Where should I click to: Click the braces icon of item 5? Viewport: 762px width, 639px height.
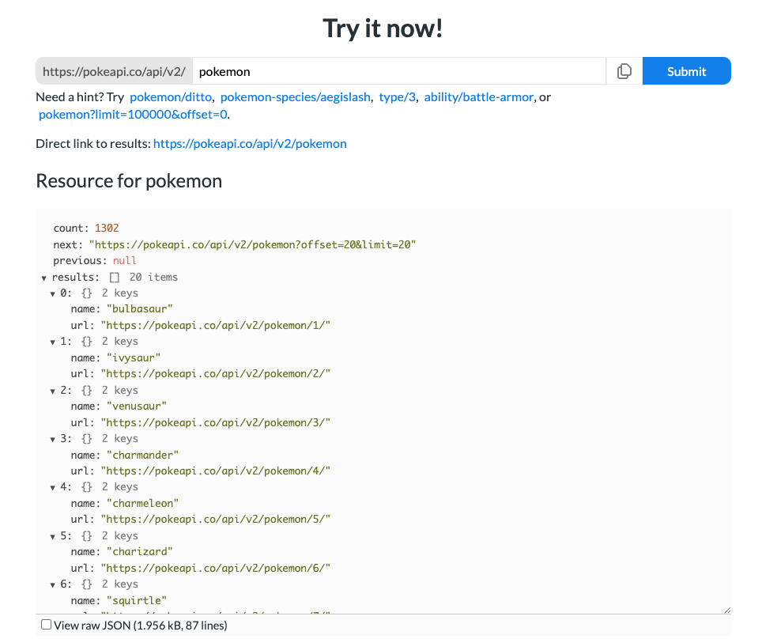pos(86,535)
